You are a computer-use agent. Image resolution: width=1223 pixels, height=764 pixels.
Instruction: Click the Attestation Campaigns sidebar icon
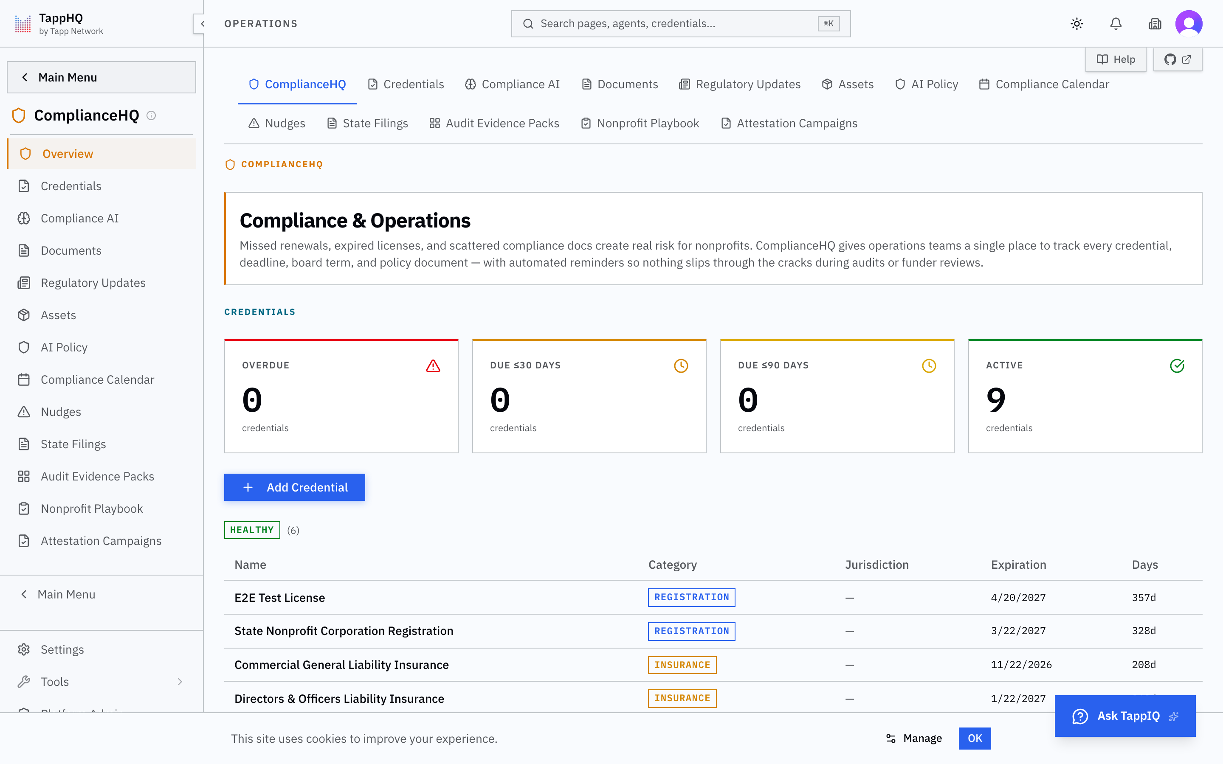pyautogui.click(x=24, y=541)
